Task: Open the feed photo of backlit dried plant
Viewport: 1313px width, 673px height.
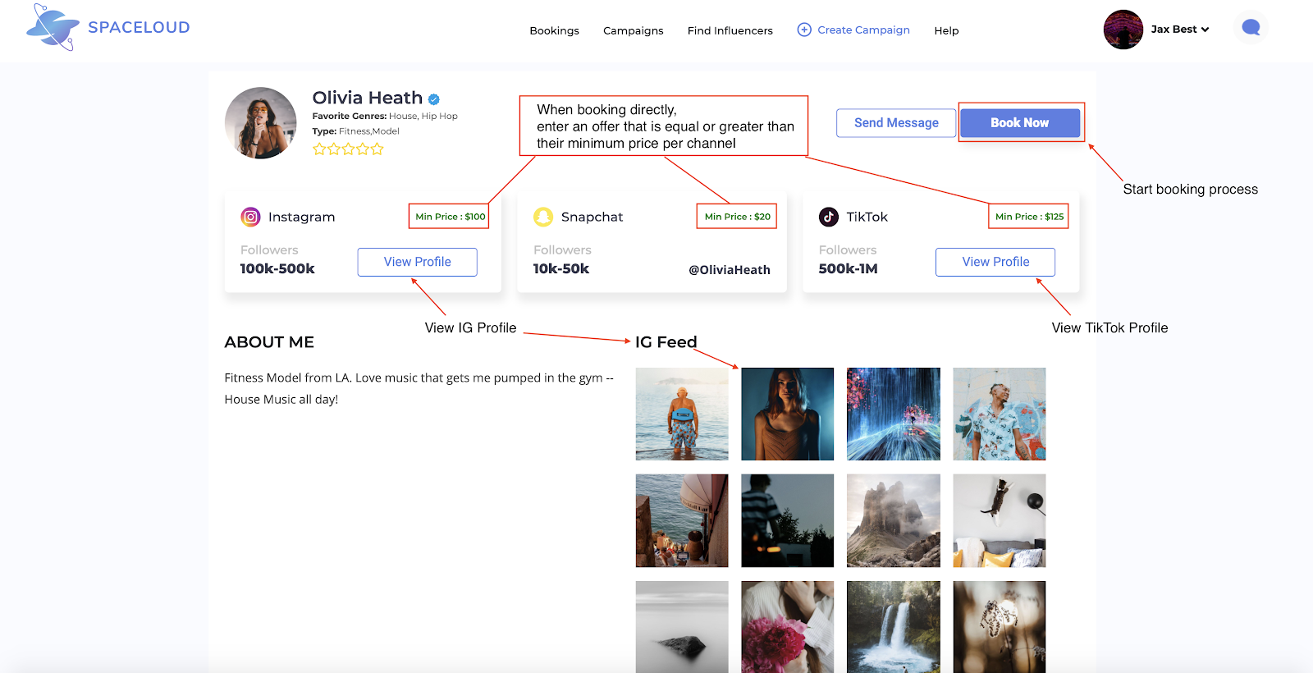Action: point(1000,627)
